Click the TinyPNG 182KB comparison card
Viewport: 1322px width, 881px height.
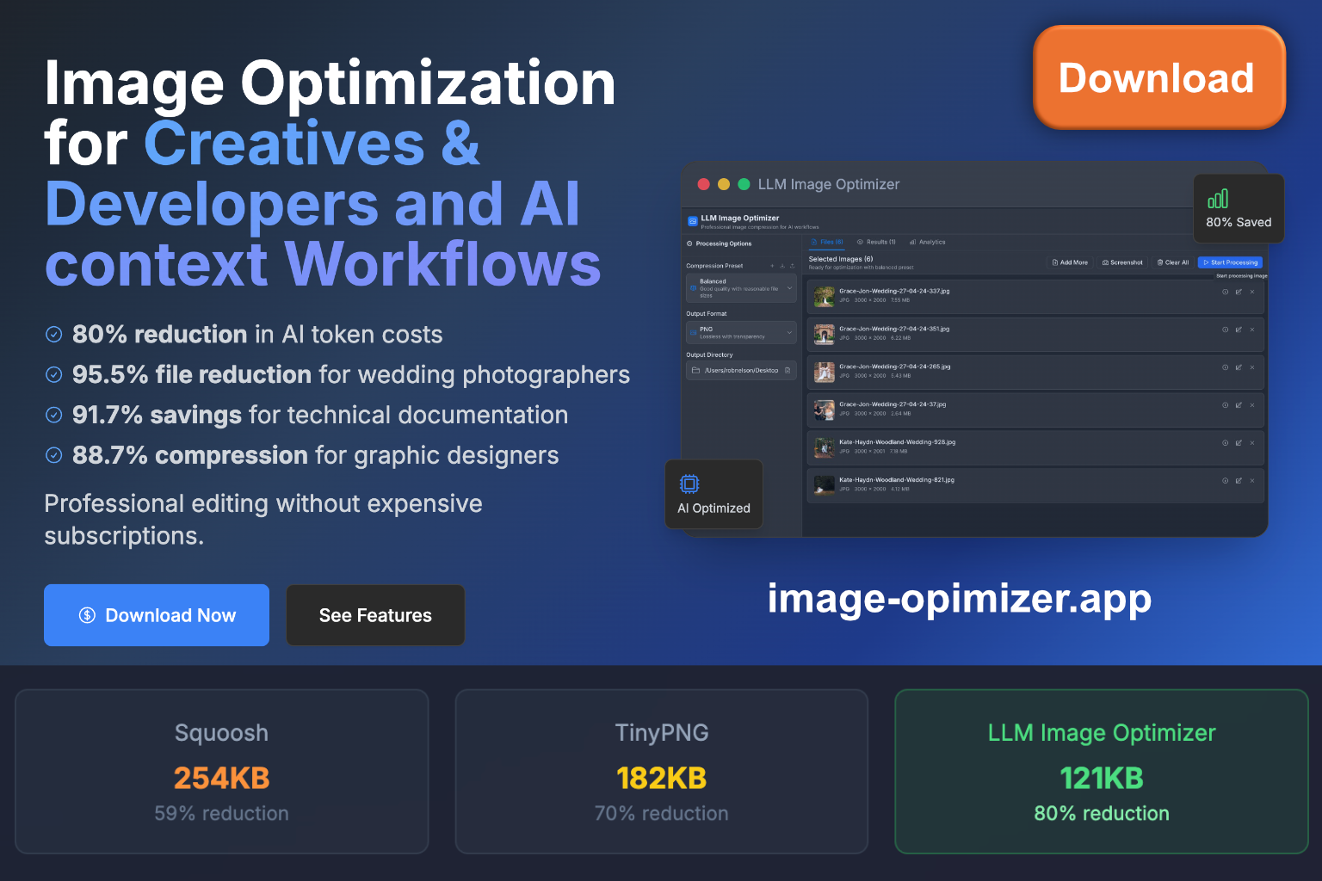pos(662,772)
